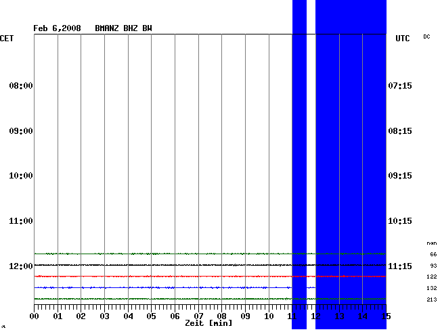Select the UTC time label '09:15'
This screenshot has height=334, width=440.
tap(400, 176)
